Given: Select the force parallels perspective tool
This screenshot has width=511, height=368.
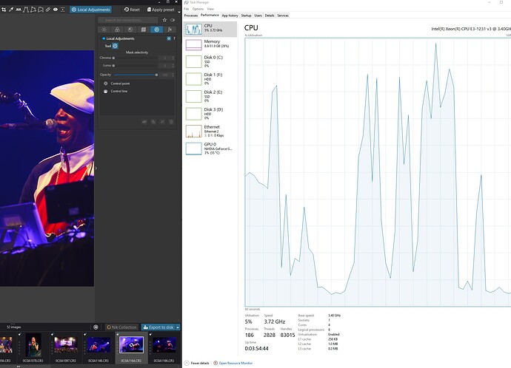Looking at the screenshot, I should (x=26, y=10).
